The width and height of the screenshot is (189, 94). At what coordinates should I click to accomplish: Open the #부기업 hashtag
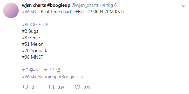coord(52,70)
